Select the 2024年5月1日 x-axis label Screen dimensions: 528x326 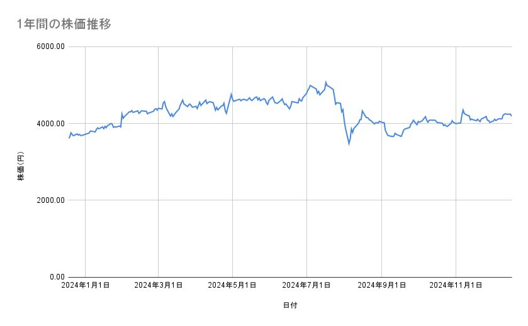[x=232, y=285]
